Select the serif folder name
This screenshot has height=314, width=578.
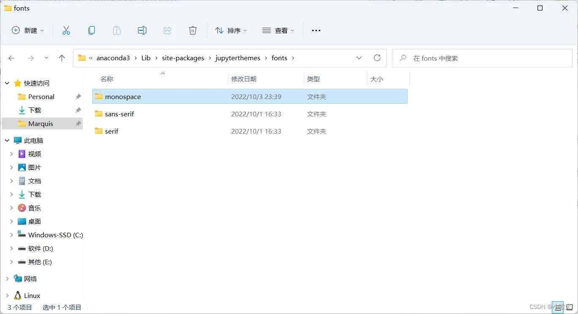click(x=112, y=131)
